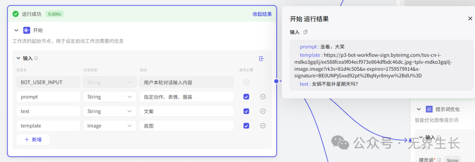Click the disabled BOT_USER_INPUT required checkbox
Screen dimensions: 475x162
click(246, 82)
